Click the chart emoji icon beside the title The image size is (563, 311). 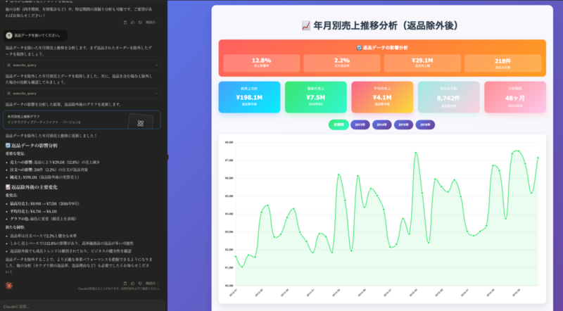306,26
